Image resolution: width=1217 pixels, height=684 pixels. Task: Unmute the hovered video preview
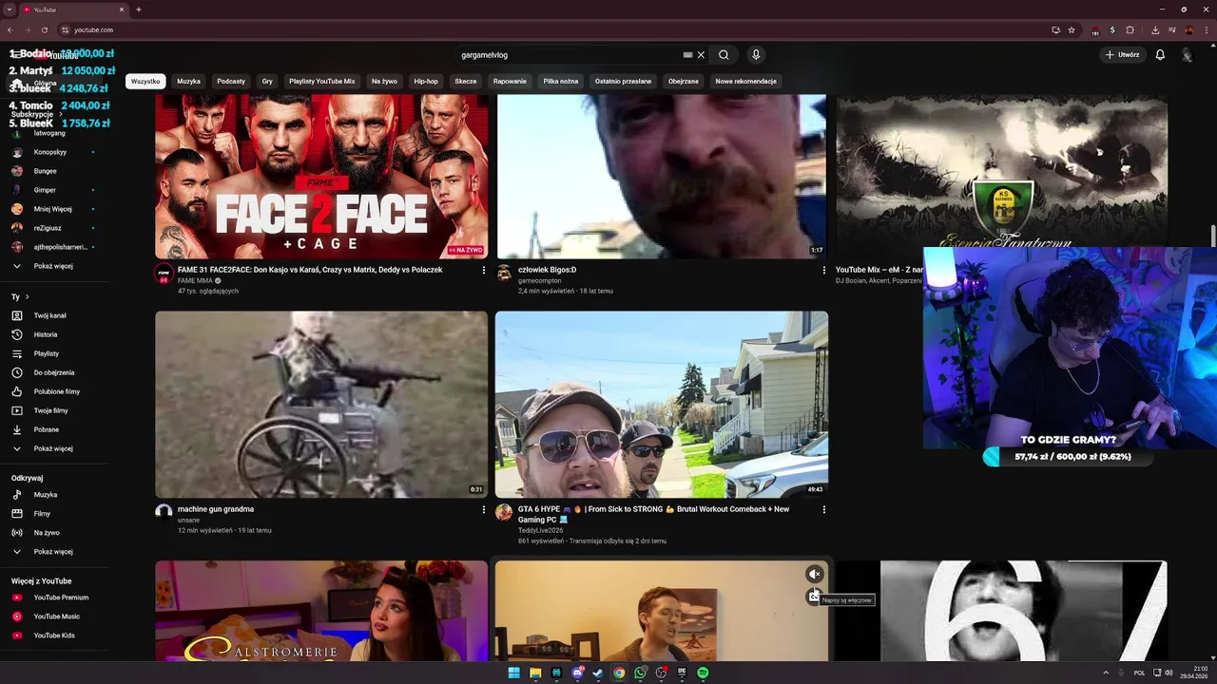[x=814, y=574]
